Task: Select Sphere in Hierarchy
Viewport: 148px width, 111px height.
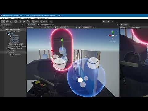Action: [13, 50]
